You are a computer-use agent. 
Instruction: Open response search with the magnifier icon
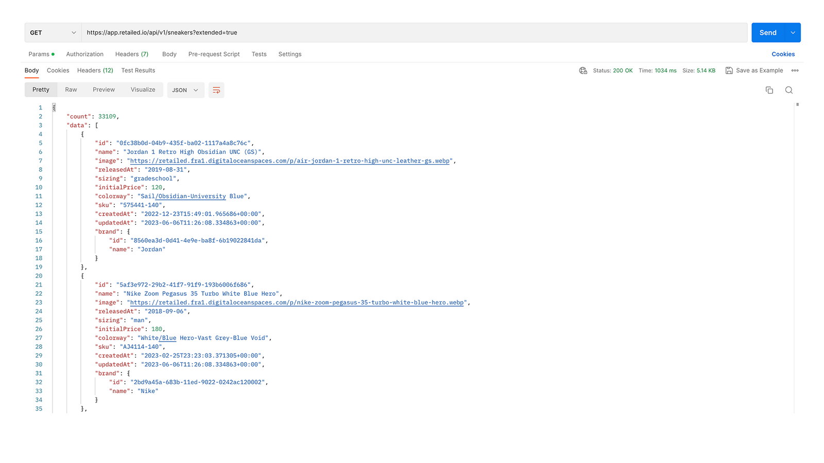(789, 90)
